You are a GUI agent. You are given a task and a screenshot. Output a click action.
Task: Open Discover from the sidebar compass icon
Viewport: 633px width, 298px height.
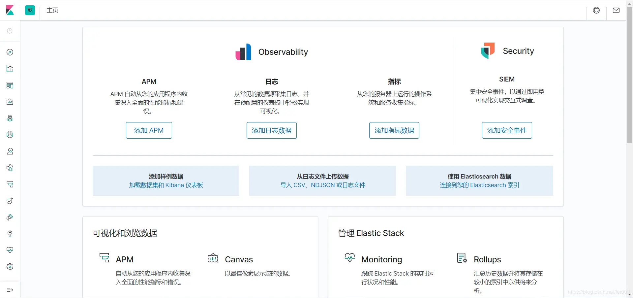pos(10,52)
